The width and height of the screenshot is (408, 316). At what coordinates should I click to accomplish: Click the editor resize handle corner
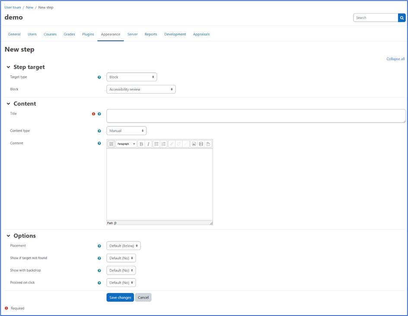(211, 223)
